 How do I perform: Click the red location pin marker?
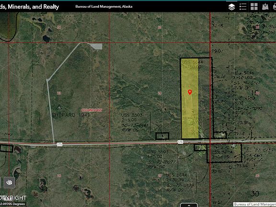(x=190, y=92)
